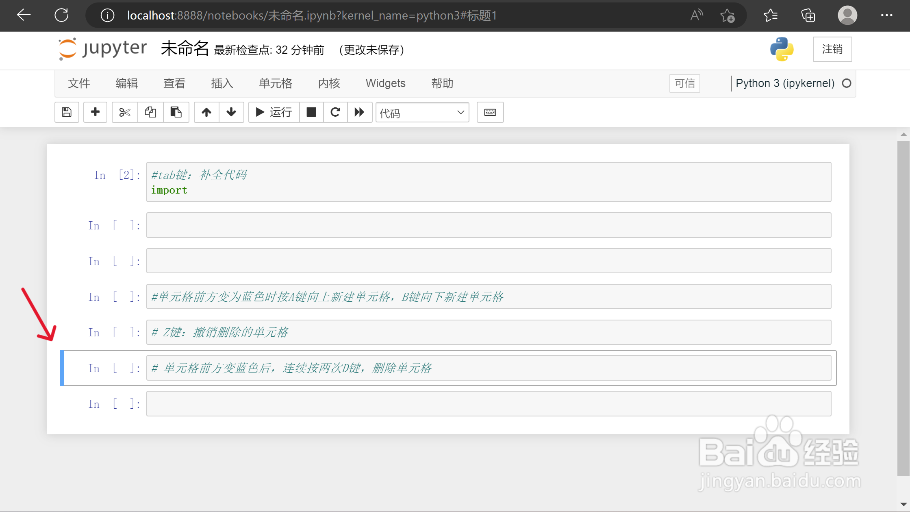Restart the kernel icon
This screenshot has width=910, height=512.
(x=335, y=112)
